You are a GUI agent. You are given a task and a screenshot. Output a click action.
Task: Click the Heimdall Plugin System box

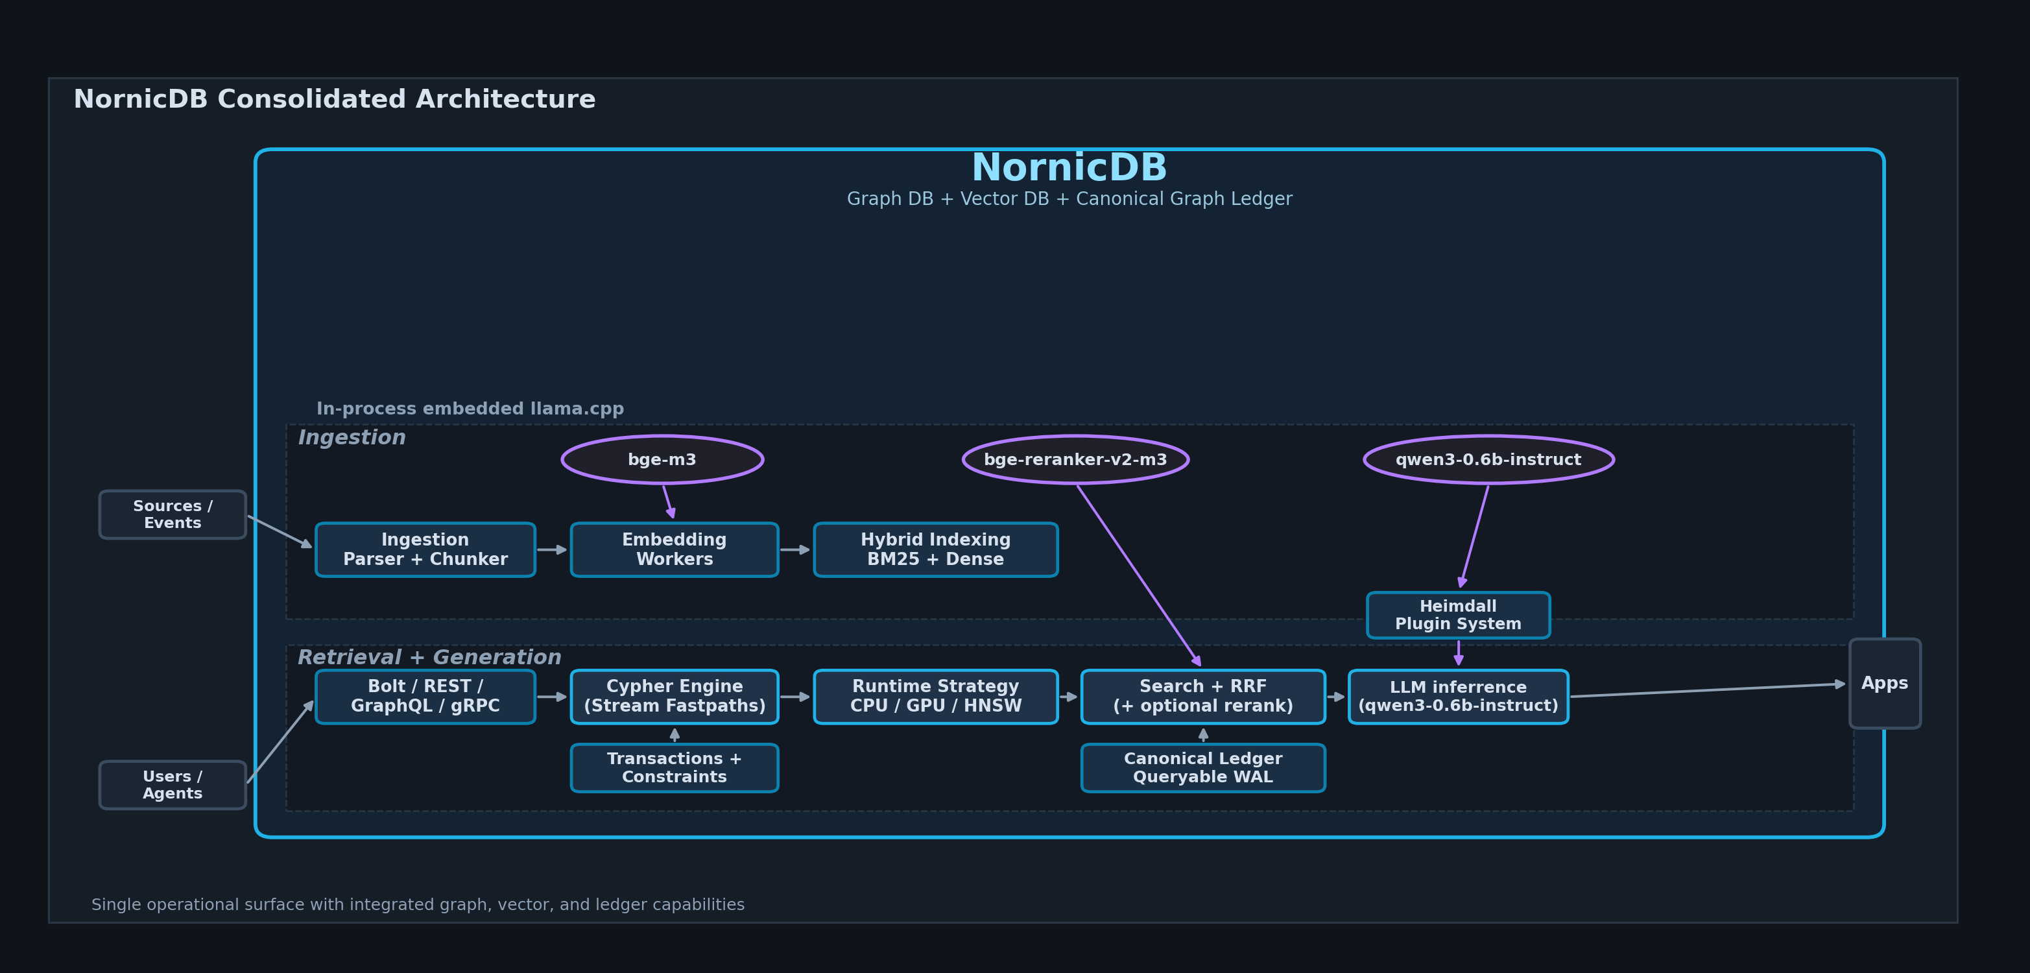coord(1458,614)
